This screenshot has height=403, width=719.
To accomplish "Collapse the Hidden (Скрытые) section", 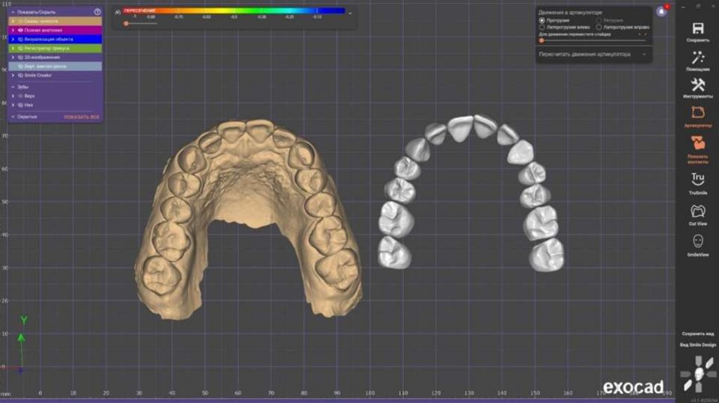I will pyautogui.click(x=13, y=117).
